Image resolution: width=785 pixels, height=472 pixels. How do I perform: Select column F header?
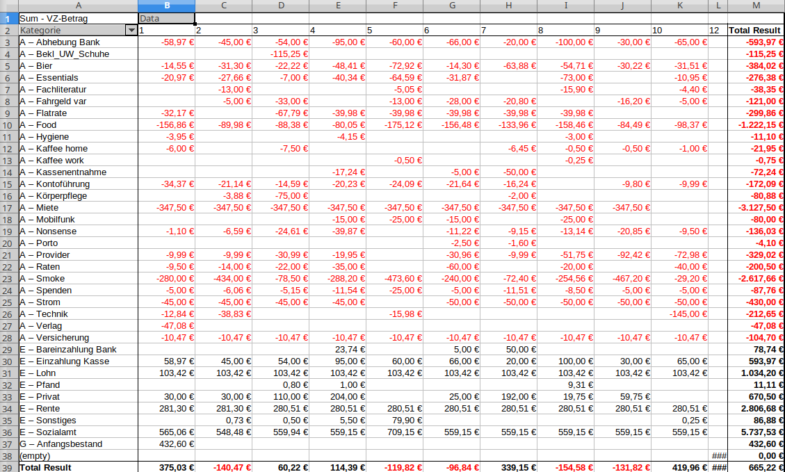(394, 6)
